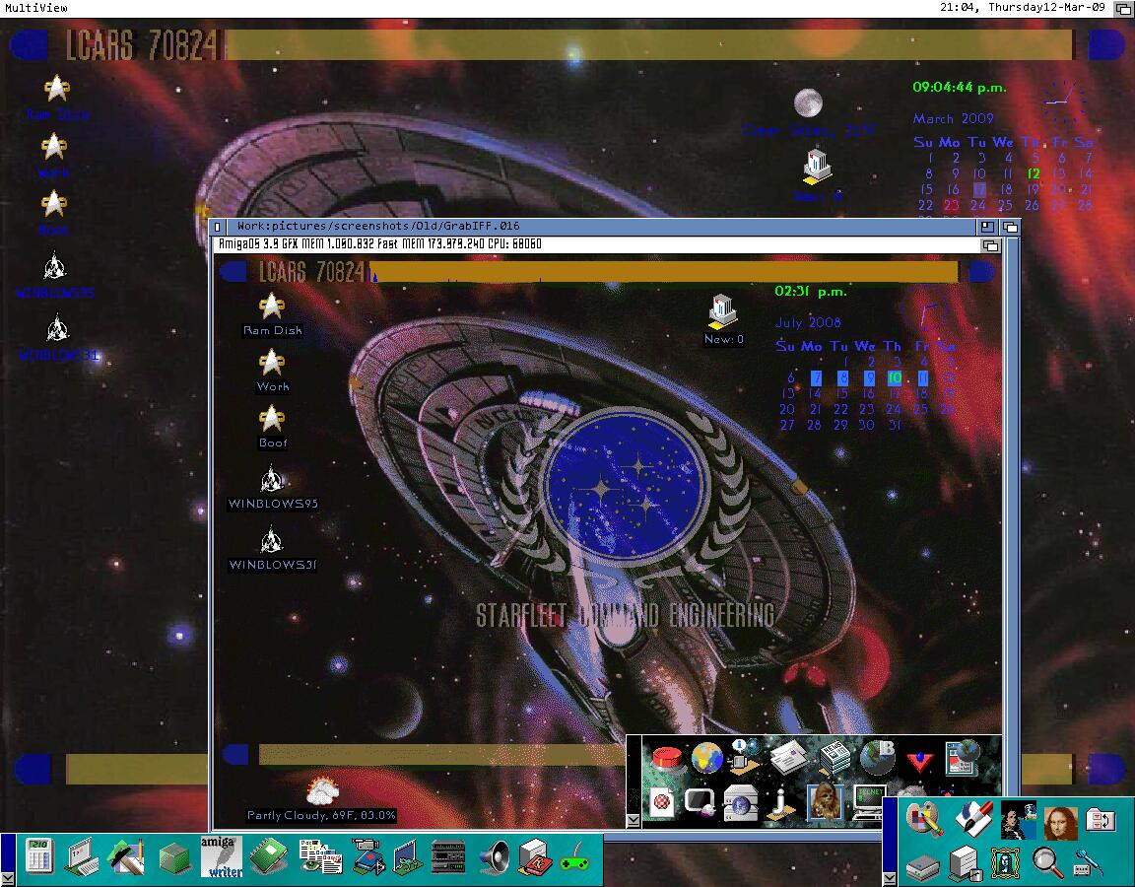
Task: Collapse the bottom-right dock with its arrow
Action: (890, 879)
